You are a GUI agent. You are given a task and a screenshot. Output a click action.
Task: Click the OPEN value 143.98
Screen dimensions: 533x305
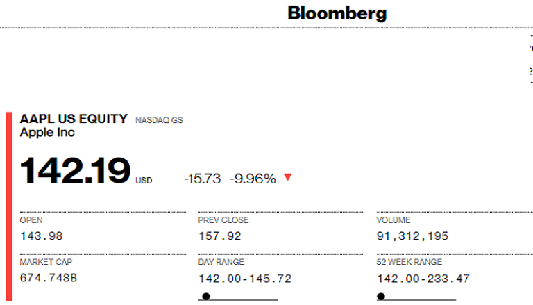point(42,236)
